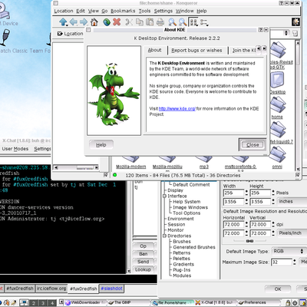Click the KDE gear logo in Konqueror toolbar
Viewport: 307px width, 307px height.
pyautogui.click(x=295, y=22)
